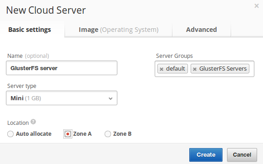Click the Zone A label text

tap(82, 134)
